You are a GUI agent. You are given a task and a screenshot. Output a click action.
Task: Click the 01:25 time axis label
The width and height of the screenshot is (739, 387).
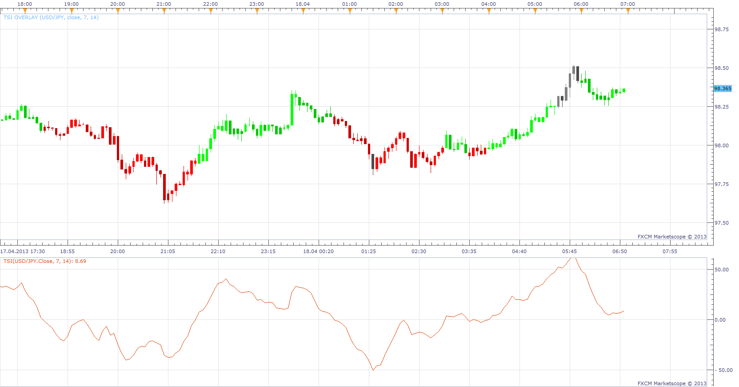[369, 251]
